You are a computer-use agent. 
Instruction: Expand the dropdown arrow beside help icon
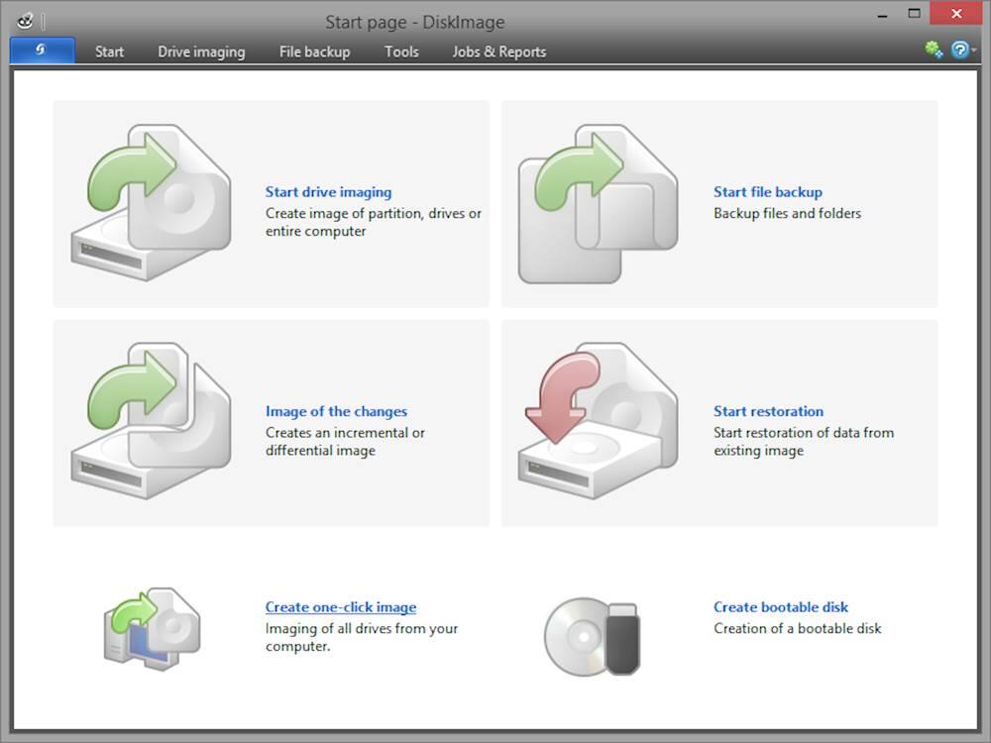coord(975,51)
